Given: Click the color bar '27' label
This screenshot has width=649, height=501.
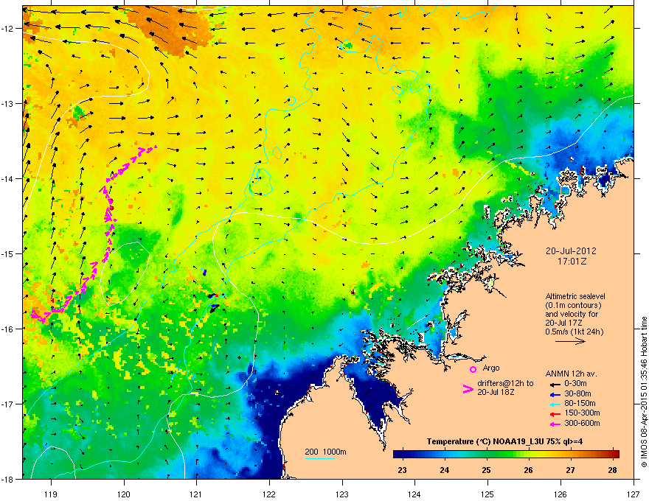Looking at the screenshot, I should [x=570, y=470].
